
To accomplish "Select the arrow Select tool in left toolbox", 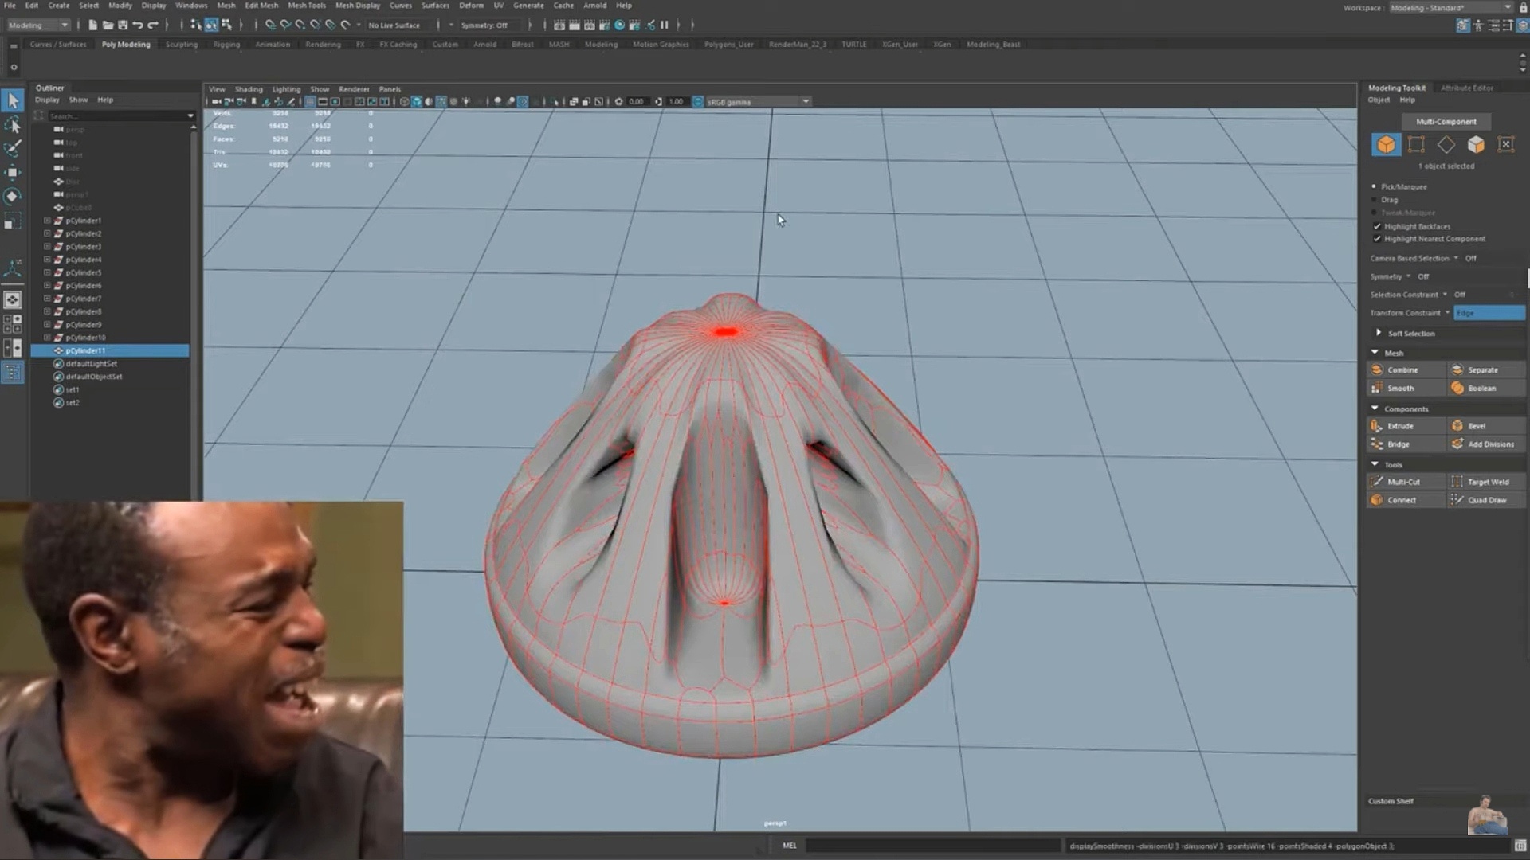I will pyautogui.click(x=13, y=100).
